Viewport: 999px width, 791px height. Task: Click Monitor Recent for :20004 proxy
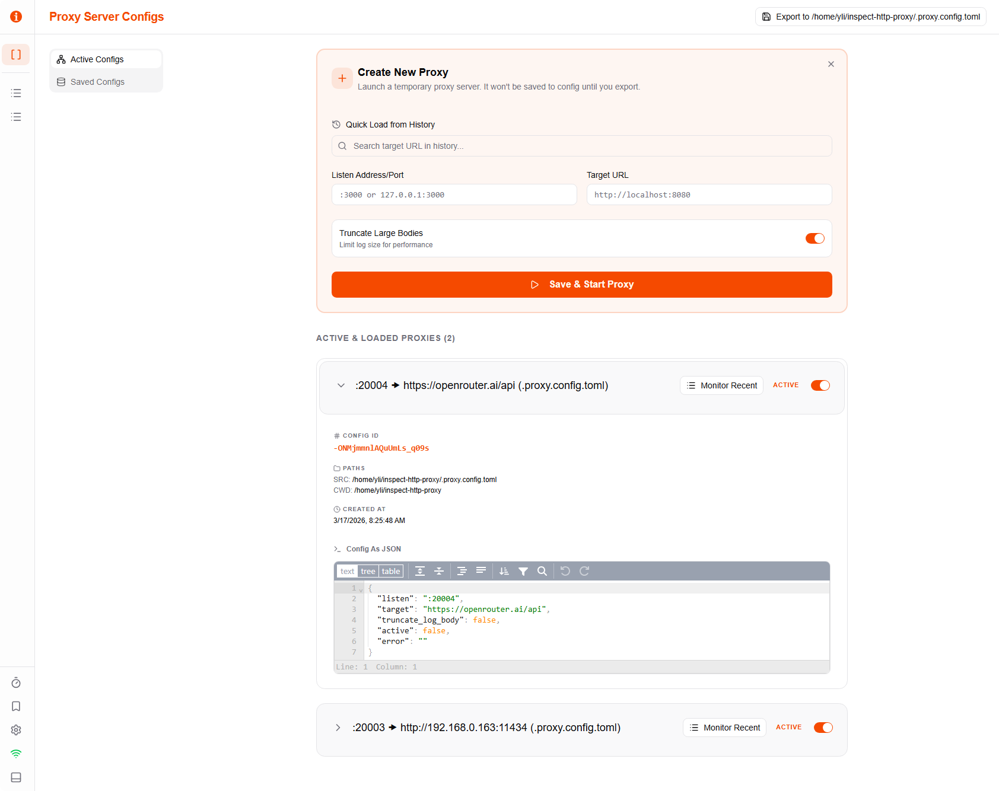coord(721,385)
